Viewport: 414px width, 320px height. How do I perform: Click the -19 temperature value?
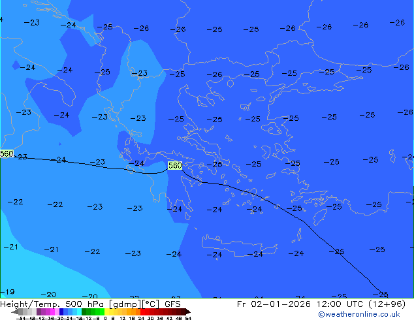point(7,292)
